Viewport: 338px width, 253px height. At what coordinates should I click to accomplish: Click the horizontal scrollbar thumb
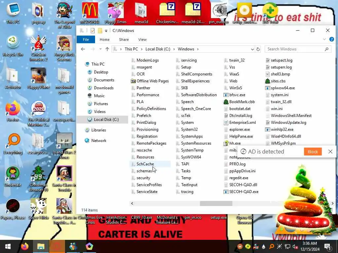click(x=216, y=203)
